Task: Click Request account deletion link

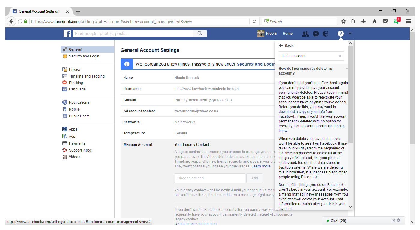Action: point(196,224)
